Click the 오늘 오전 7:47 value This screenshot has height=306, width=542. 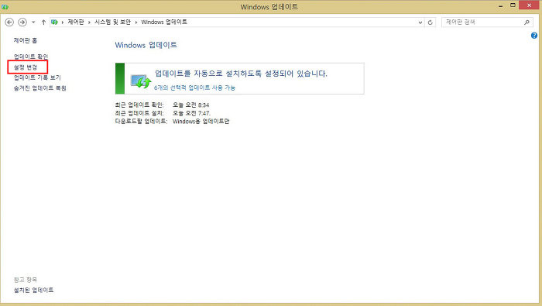(x=191, y=113)
